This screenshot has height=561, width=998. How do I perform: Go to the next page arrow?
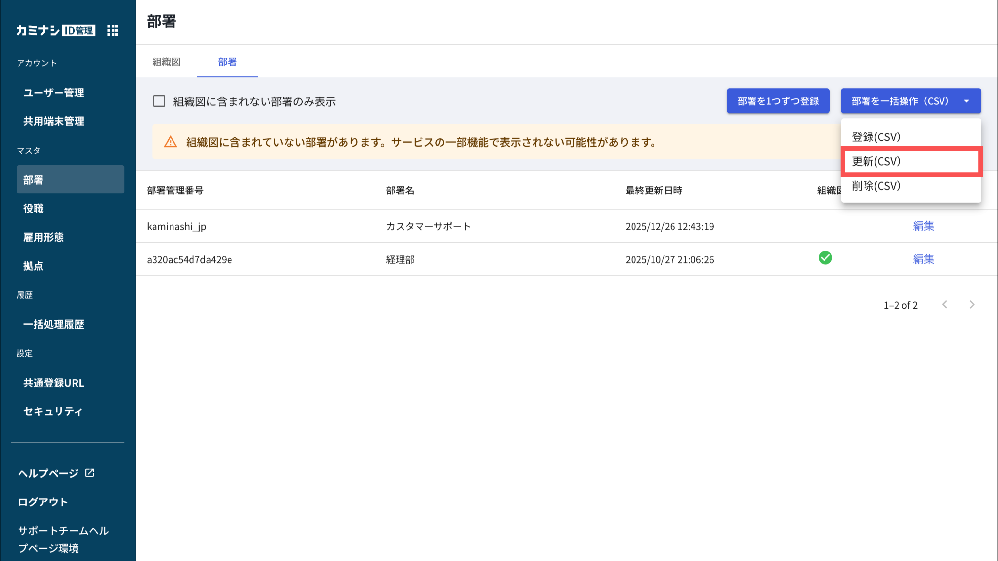click(x=972, y=305)
